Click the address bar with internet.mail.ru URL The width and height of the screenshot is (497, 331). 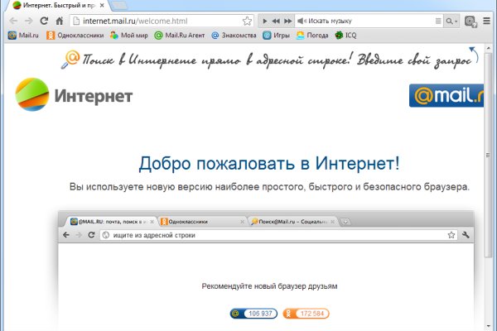pyautogui.click(x=157, y=21)
